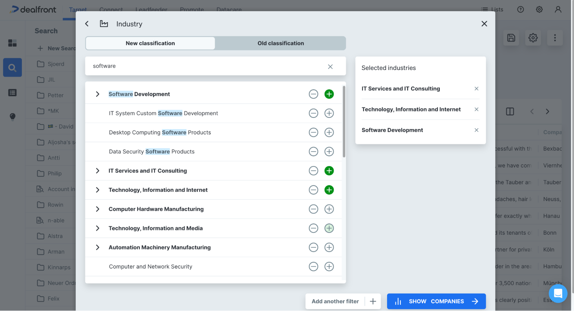Open the Intercom chat bubble
Screen dimensions: 574x311
coord(558,293)
